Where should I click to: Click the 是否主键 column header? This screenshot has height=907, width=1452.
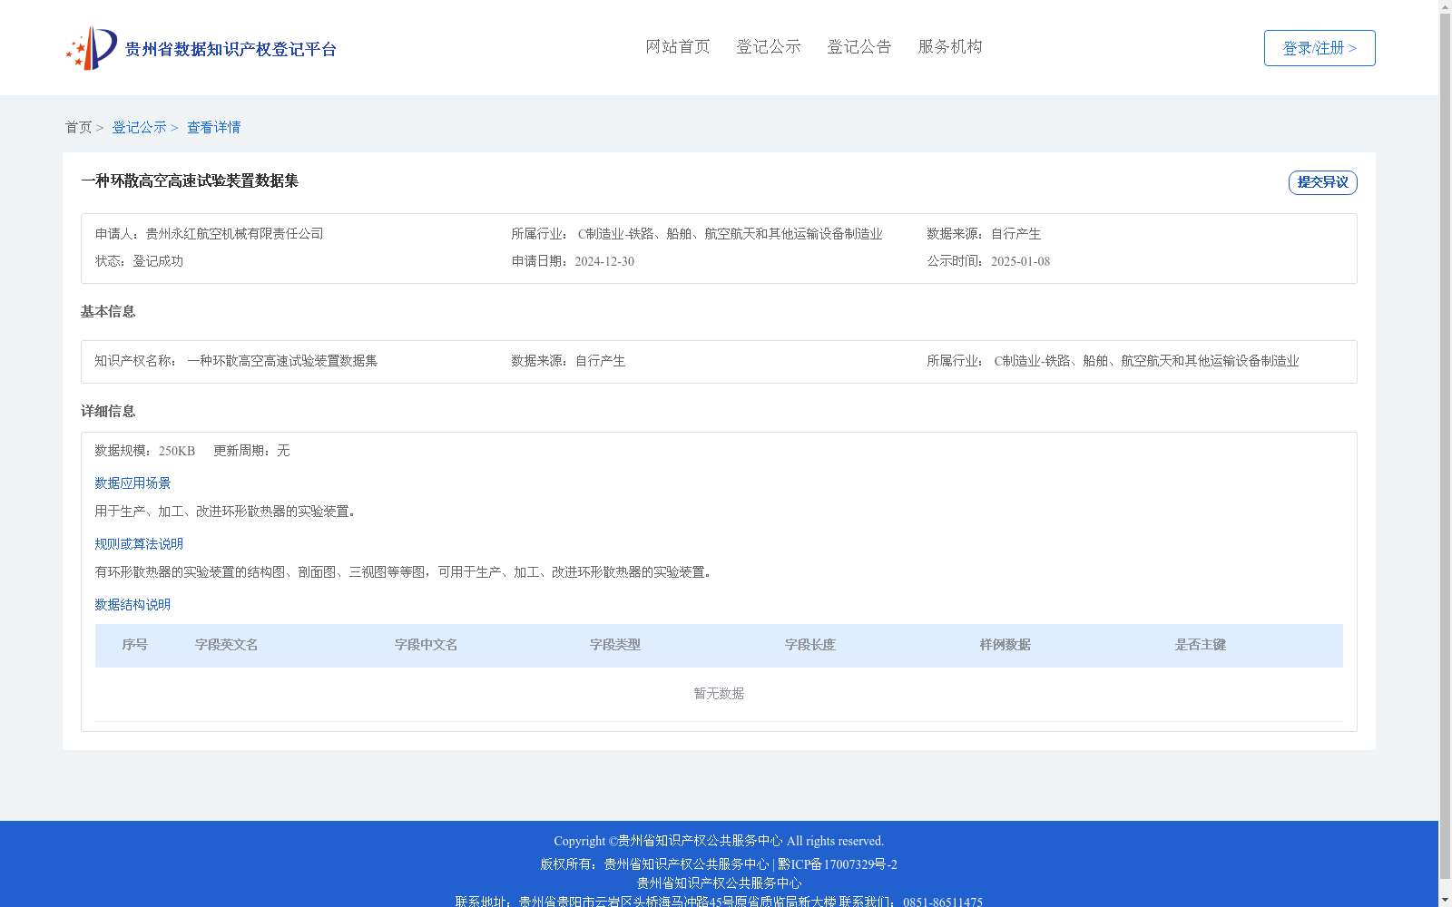[x=1201, y=645]
